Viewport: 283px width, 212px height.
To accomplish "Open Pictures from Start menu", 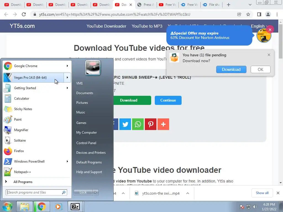I will point(82,103).
